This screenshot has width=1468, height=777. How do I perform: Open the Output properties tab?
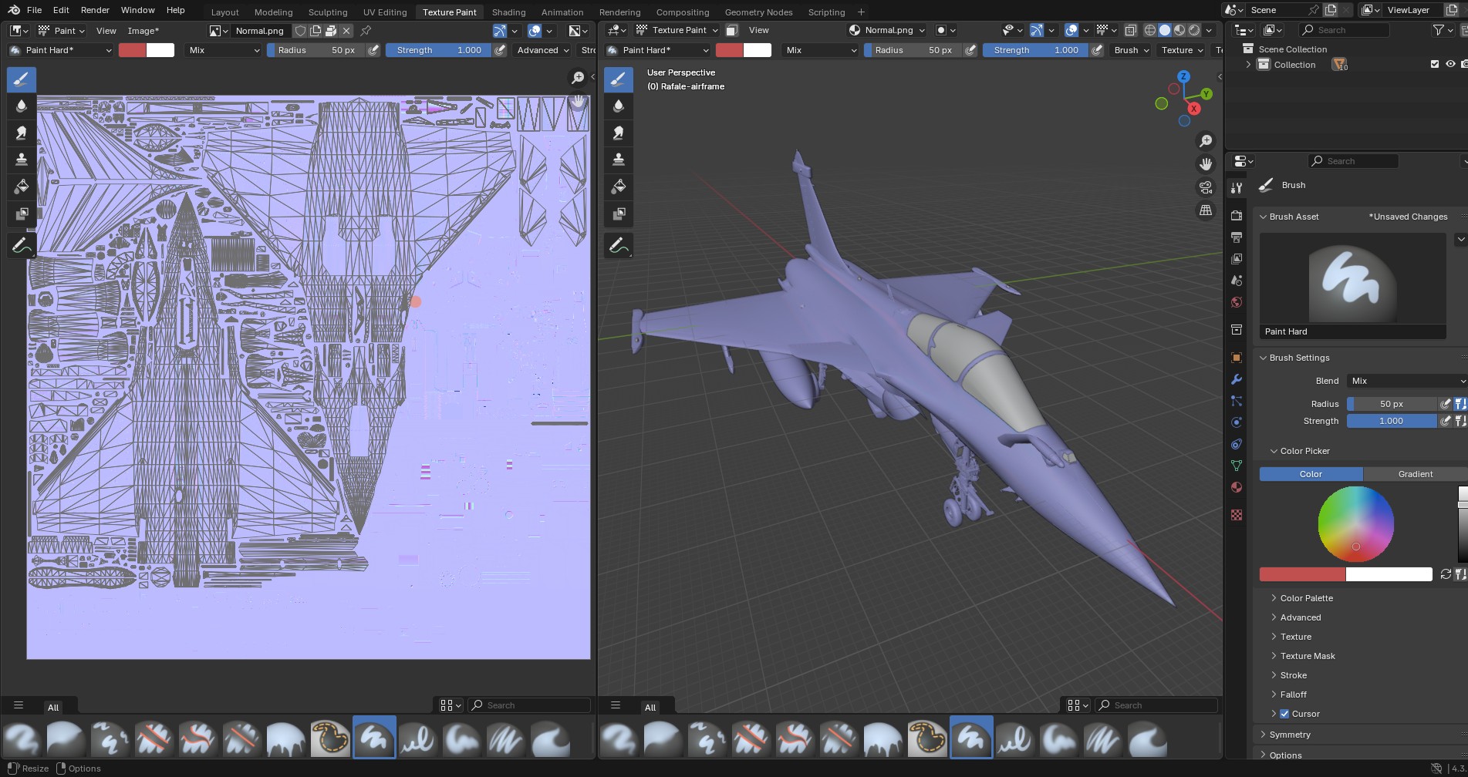[1237, 237]
